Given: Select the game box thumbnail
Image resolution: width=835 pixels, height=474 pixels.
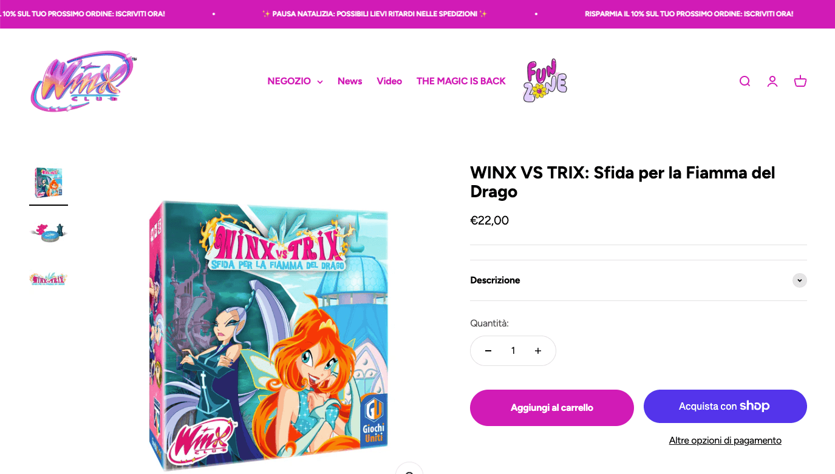Looking at the screenshot, I should tap(49, 182).
